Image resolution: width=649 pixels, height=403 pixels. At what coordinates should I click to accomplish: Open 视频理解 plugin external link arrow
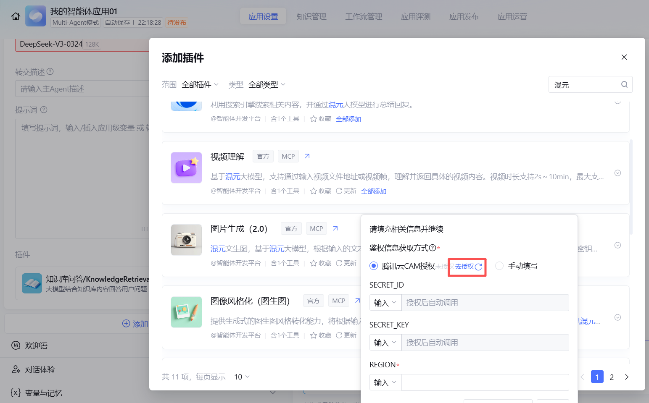pyautogui.click(x=307, y=156)
